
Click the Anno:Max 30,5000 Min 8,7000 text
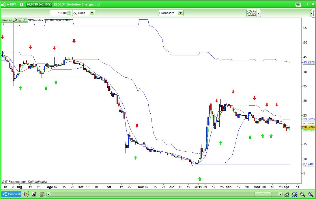pos(50,20)
